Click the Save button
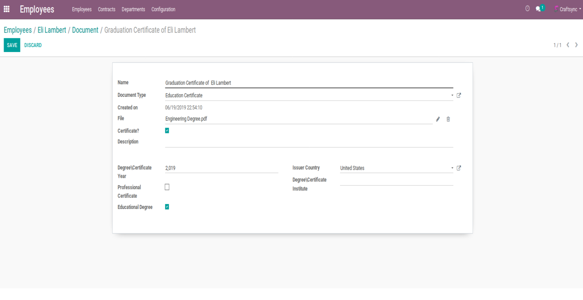Image resolution: width=583 pixels, height=300 pixels. pyautogui.click(x=12, y=45)
